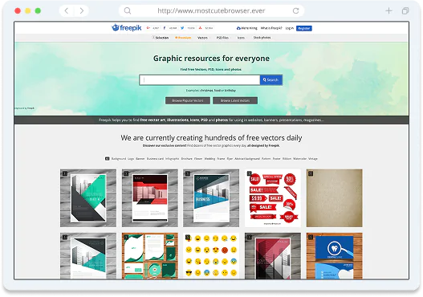Click the Log in link
This screenshot has width=423, height=297.
[289, 28]
